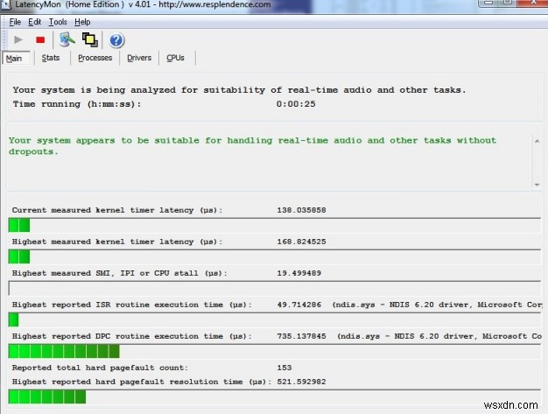Click 'Highest reported DPC routine execution time' label

[132, 336]
